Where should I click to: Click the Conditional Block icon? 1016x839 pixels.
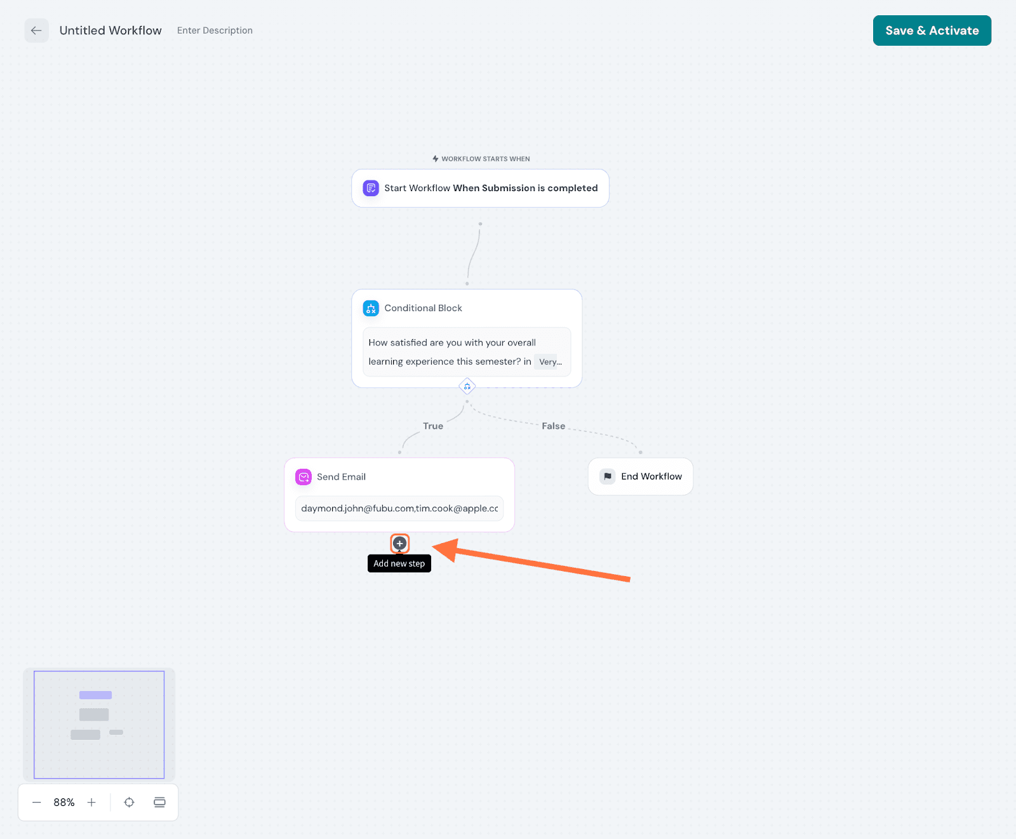371,308
